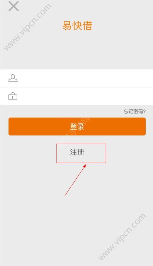This screenshot has height=266, width=153.
Task: Focus the password input field
Action: coord(77,96)
